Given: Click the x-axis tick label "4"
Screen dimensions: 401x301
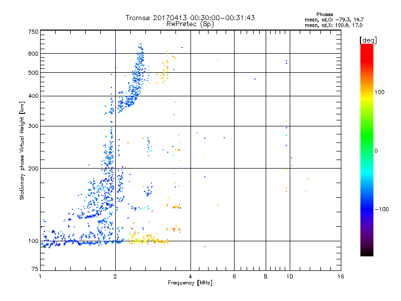Looking at the screenshot, I should click(x=190, y=276).
